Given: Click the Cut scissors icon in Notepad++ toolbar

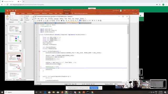Looking at the screenshot, I should pos(50,21).
